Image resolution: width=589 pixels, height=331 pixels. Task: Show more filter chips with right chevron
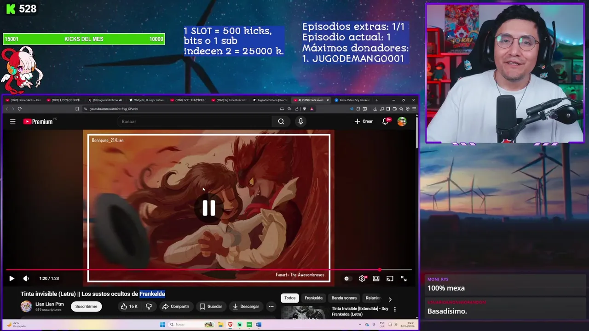tap(390, 299)
